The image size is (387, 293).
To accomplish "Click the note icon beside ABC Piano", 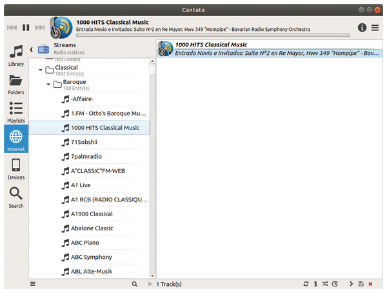I will pos(65,243).
